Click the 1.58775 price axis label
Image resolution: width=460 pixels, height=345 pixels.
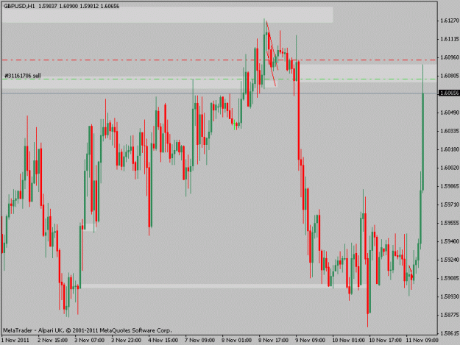coord(449,315)
